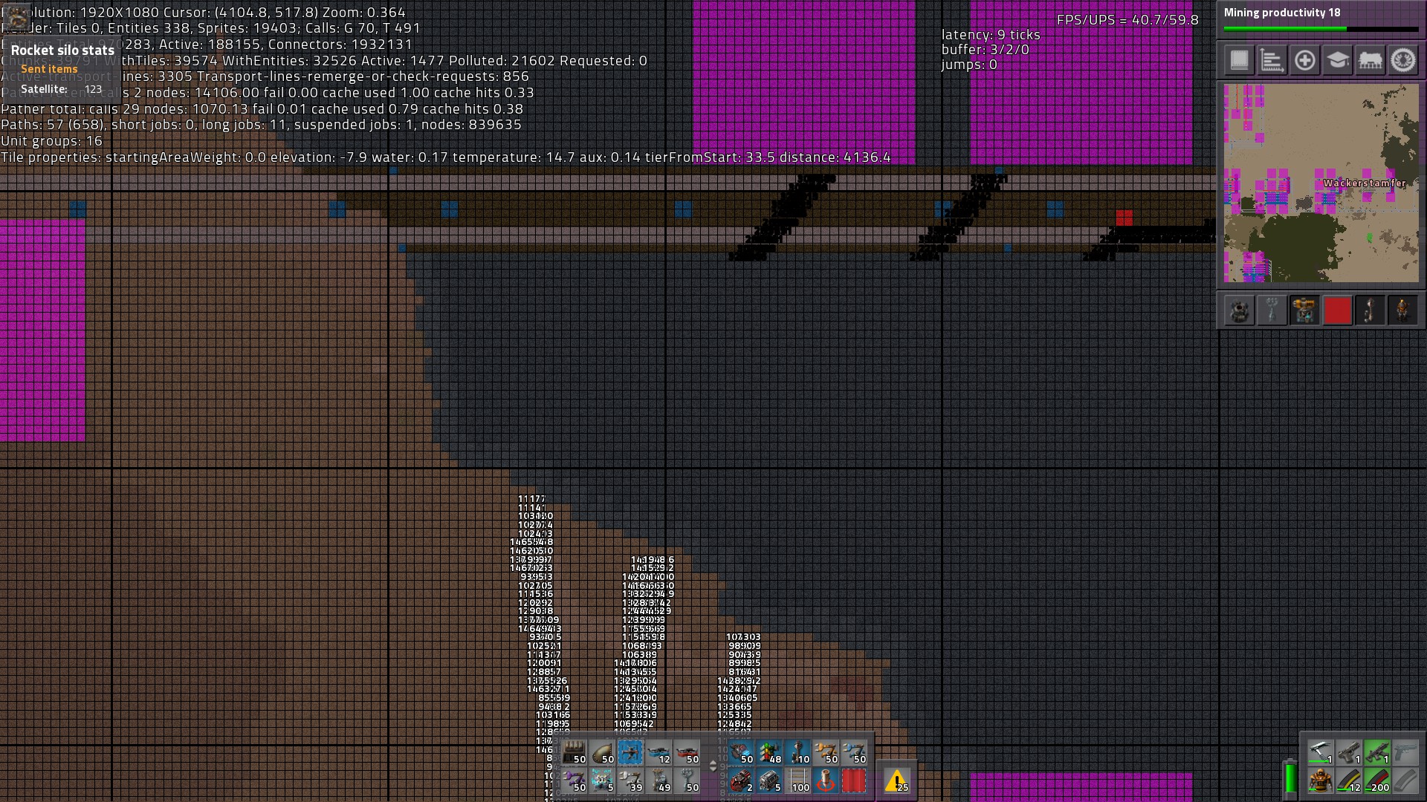Pick the orange inserter stack of 50
The height and width of the screenshot is (802, 1427).
[x=826, y=752]
